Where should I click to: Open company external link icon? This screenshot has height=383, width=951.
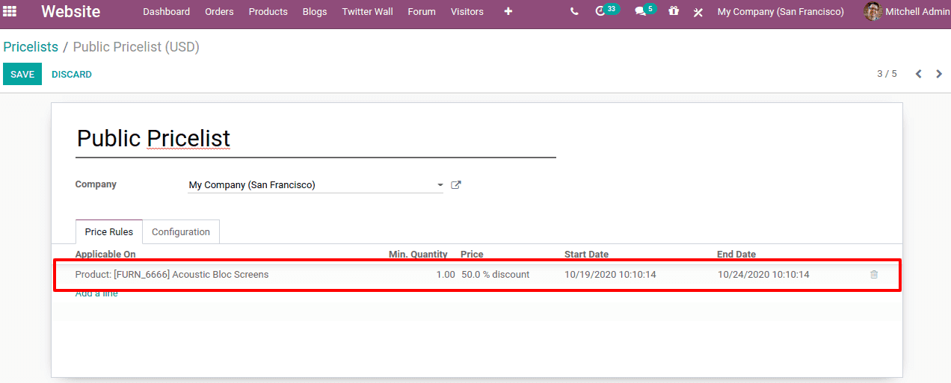[x=456, y=185]
